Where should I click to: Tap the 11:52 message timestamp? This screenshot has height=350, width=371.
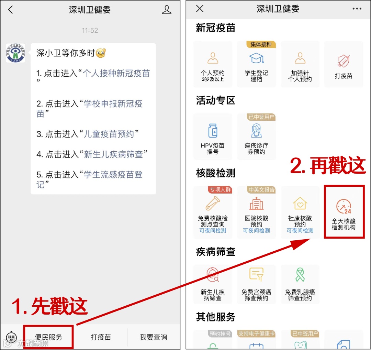90,30
